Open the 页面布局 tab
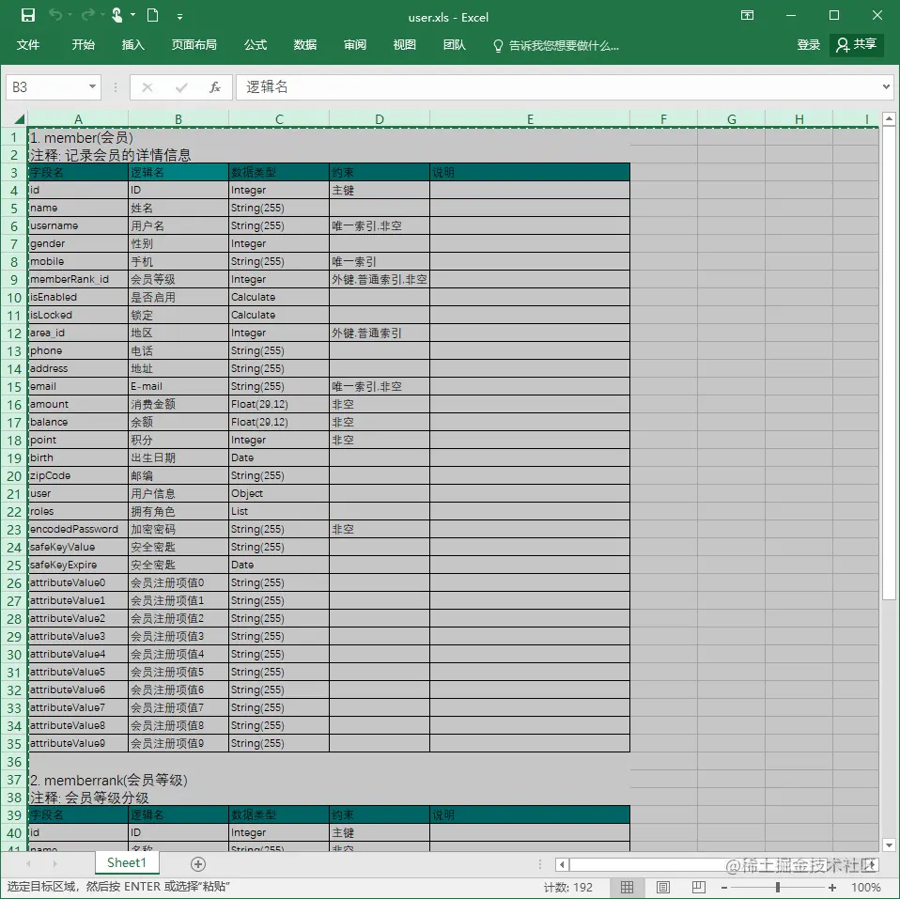This screenshot has width=900, height=899. [194, 45]
